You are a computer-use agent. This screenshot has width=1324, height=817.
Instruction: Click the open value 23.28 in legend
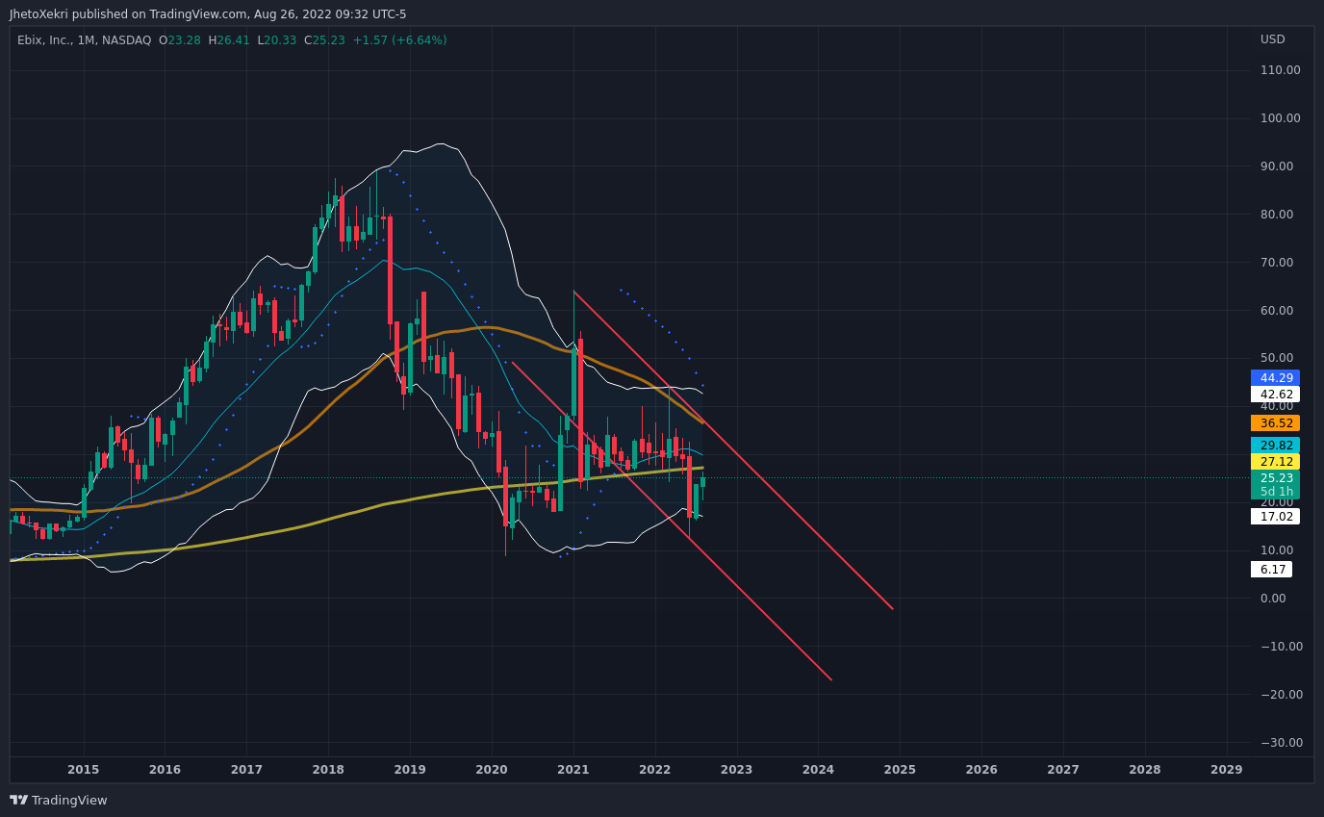coord(184,40)
